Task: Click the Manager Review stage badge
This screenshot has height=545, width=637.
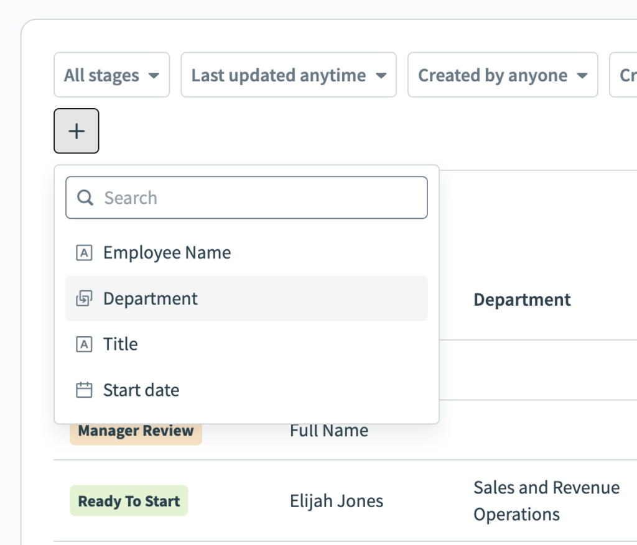Action: click(135, 430)
